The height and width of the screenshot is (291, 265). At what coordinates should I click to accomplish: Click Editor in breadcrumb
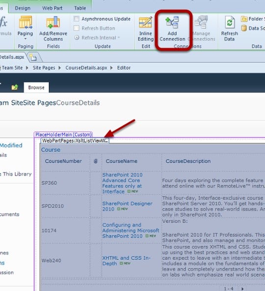(x=124, y=68)
